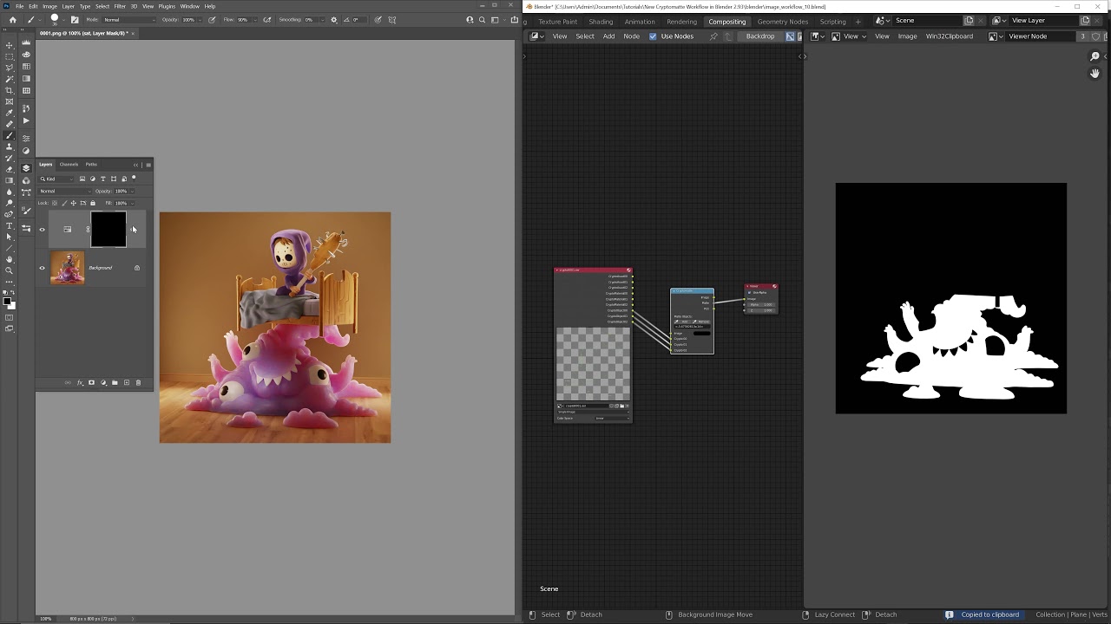Switch to the Geometry Nodes workspace tab
Screen dimensions: 1111x624
(783, 22)
